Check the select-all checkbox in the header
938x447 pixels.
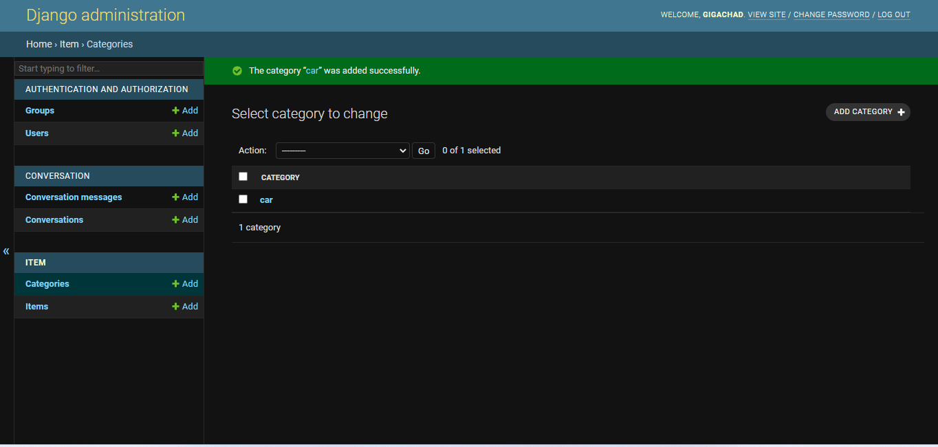(x=243, y=176)
